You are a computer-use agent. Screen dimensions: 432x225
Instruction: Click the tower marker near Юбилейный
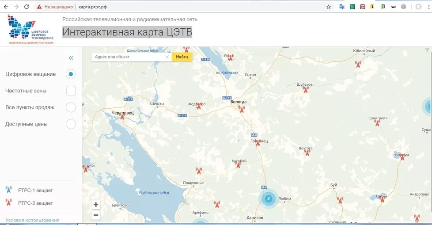358,64
